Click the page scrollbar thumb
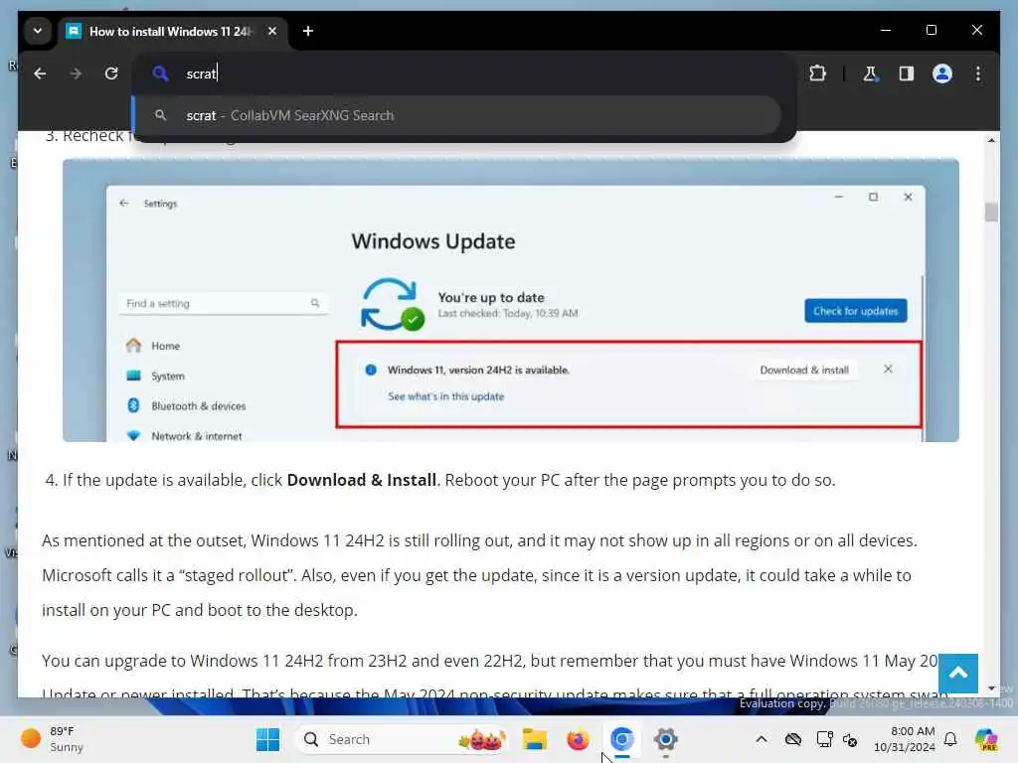1018x763 pixels. click(x=991, y=212)
